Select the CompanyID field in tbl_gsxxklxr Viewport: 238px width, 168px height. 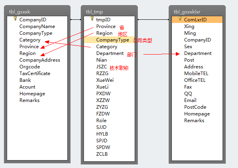198,40
